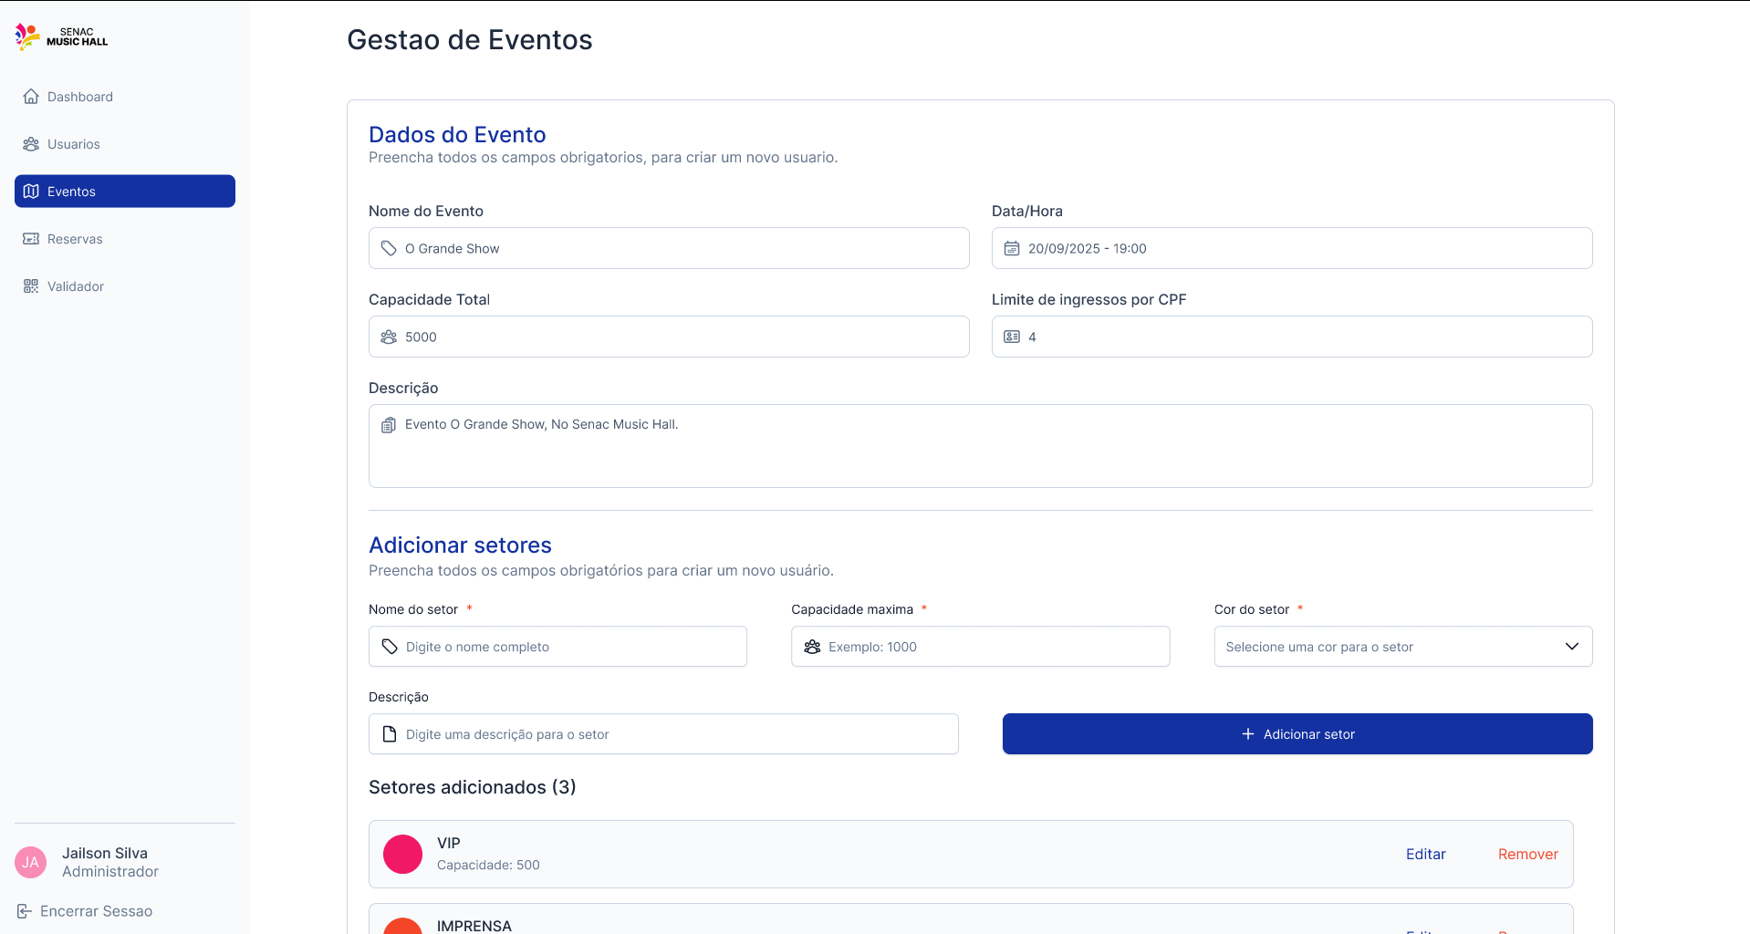This screenshot has height=934, width=1750.
Task: Click the Encerrar Sessao logout icon
Action: (25, 911)
